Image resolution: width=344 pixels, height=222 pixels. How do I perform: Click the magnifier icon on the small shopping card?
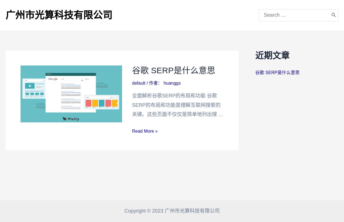(113, 98)
